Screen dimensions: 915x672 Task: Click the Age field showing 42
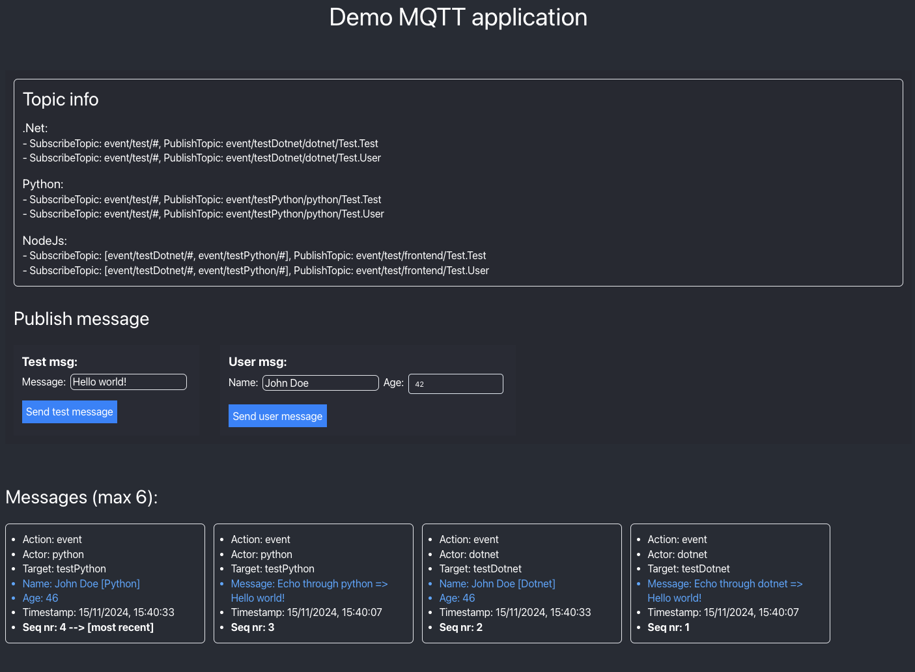[455, 384]
